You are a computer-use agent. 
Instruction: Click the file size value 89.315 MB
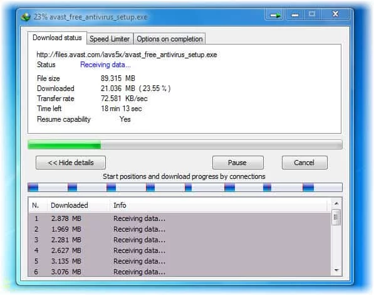coord(118,78)
